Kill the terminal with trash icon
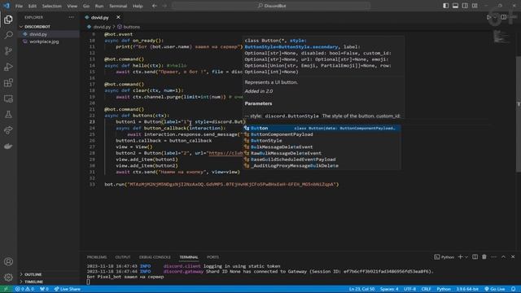This screenshot has height=293, width=521. [x=484, y=257]
